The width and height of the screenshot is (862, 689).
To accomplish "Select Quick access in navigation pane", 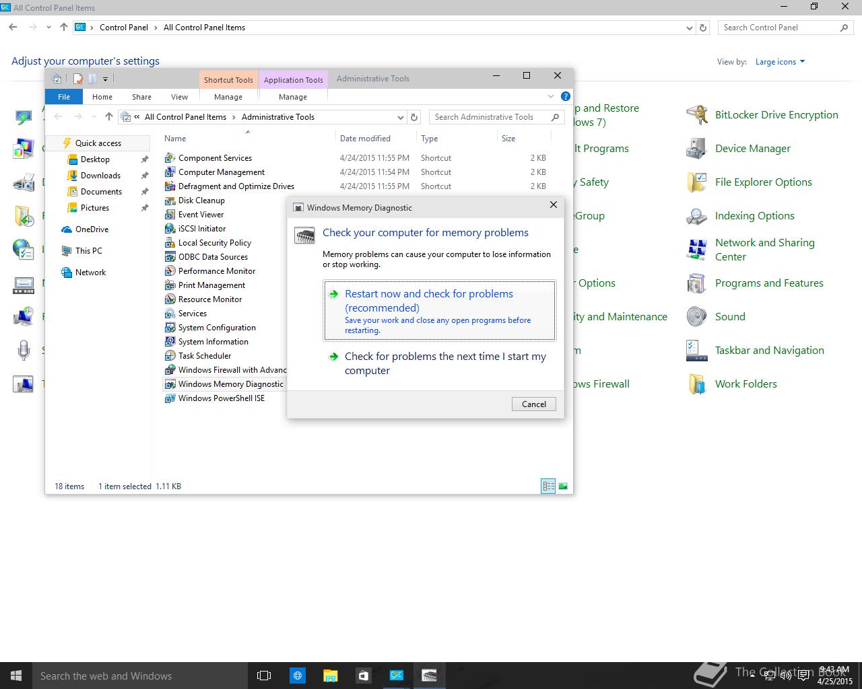I will click(x=98, y=143).
